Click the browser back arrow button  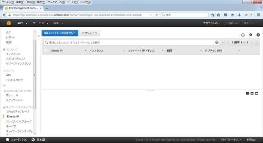coord(5,15)
